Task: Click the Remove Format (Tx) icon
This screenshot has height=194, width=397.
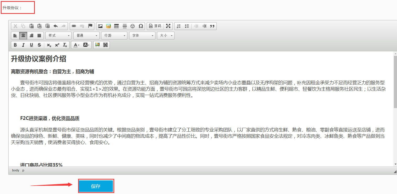Action: tap(65, 45)
